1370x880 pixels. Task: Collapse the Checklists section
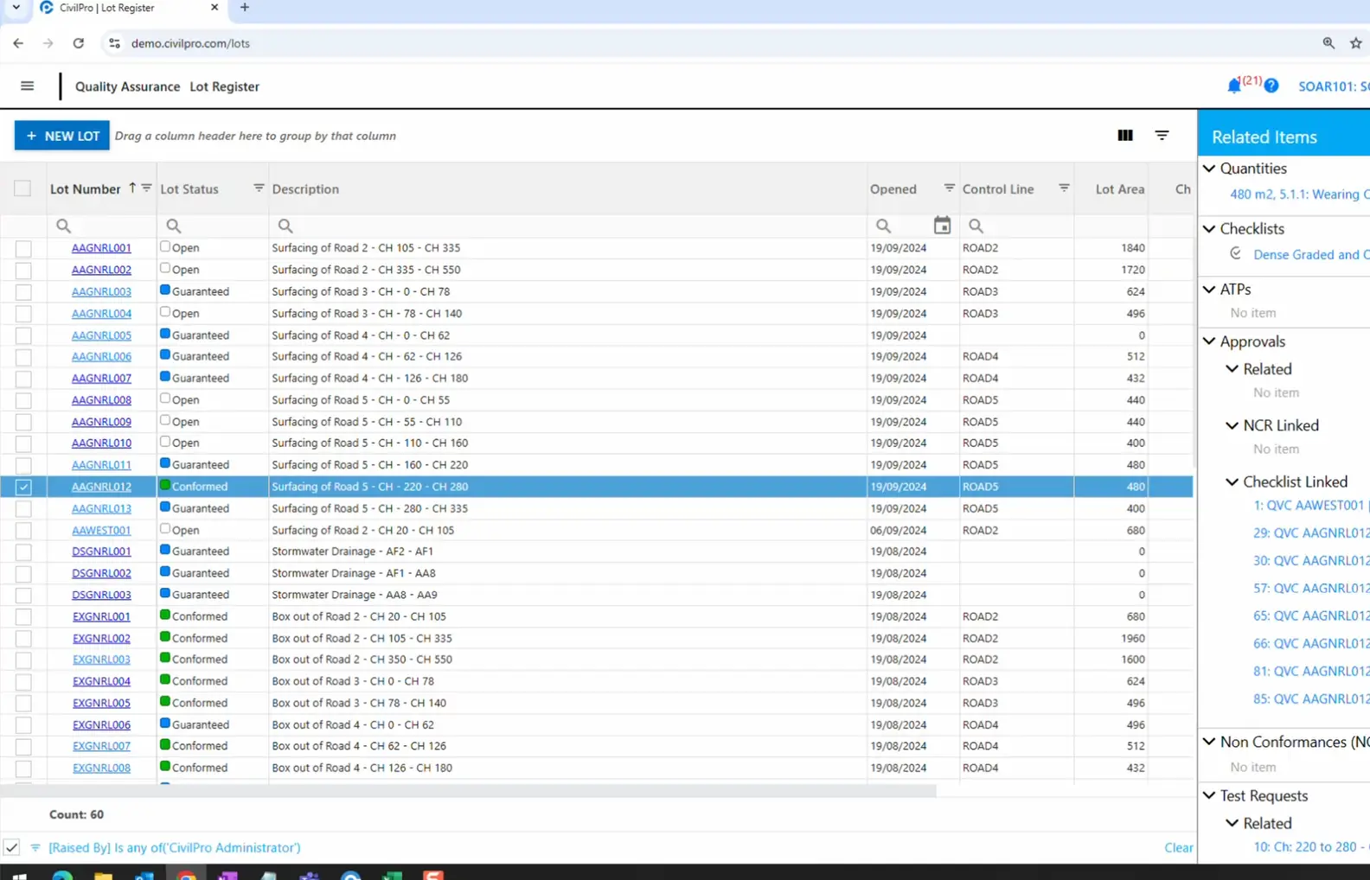tap(1209, 229)
